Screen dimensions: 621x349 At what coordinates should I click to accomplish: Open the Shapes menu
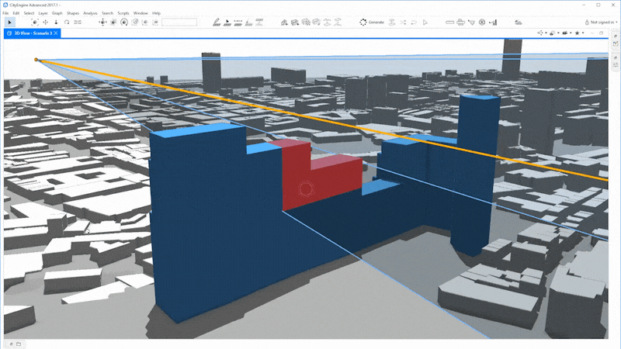[72, 13]
